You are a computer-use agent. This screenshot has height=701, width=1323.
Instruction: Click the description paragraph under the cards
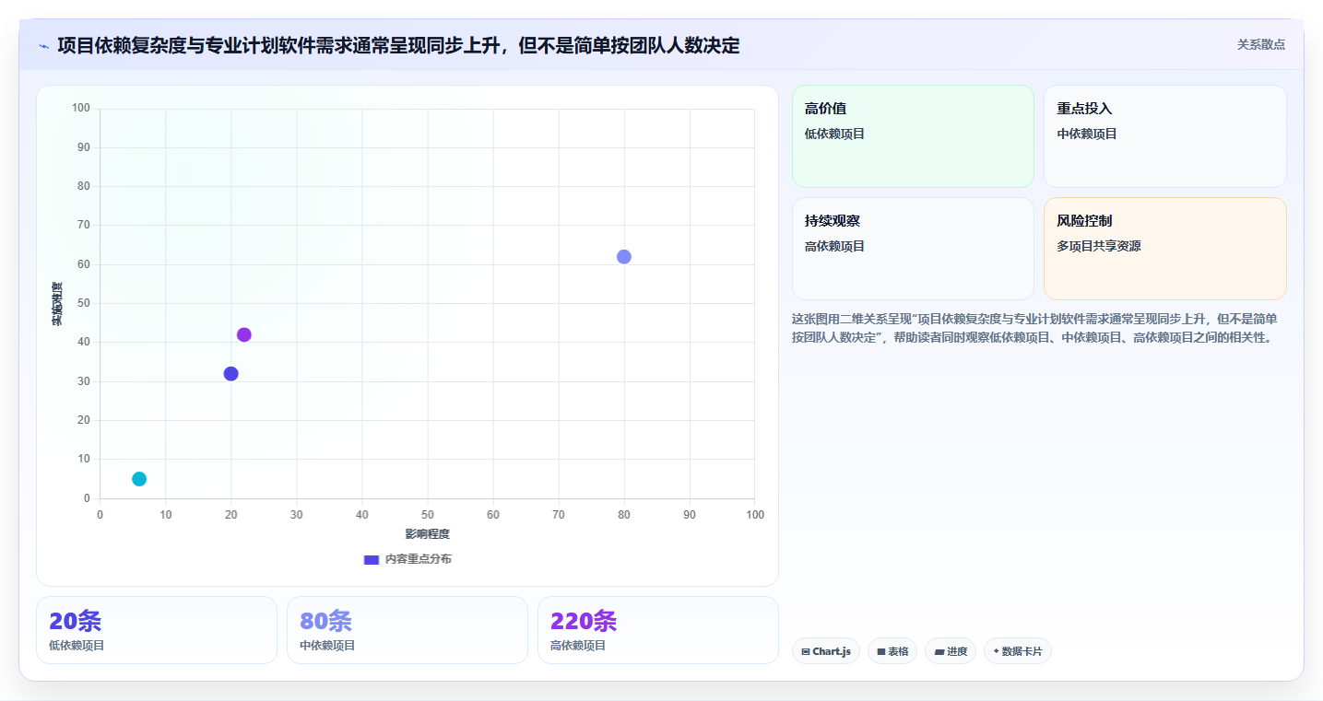(1034, 328)
